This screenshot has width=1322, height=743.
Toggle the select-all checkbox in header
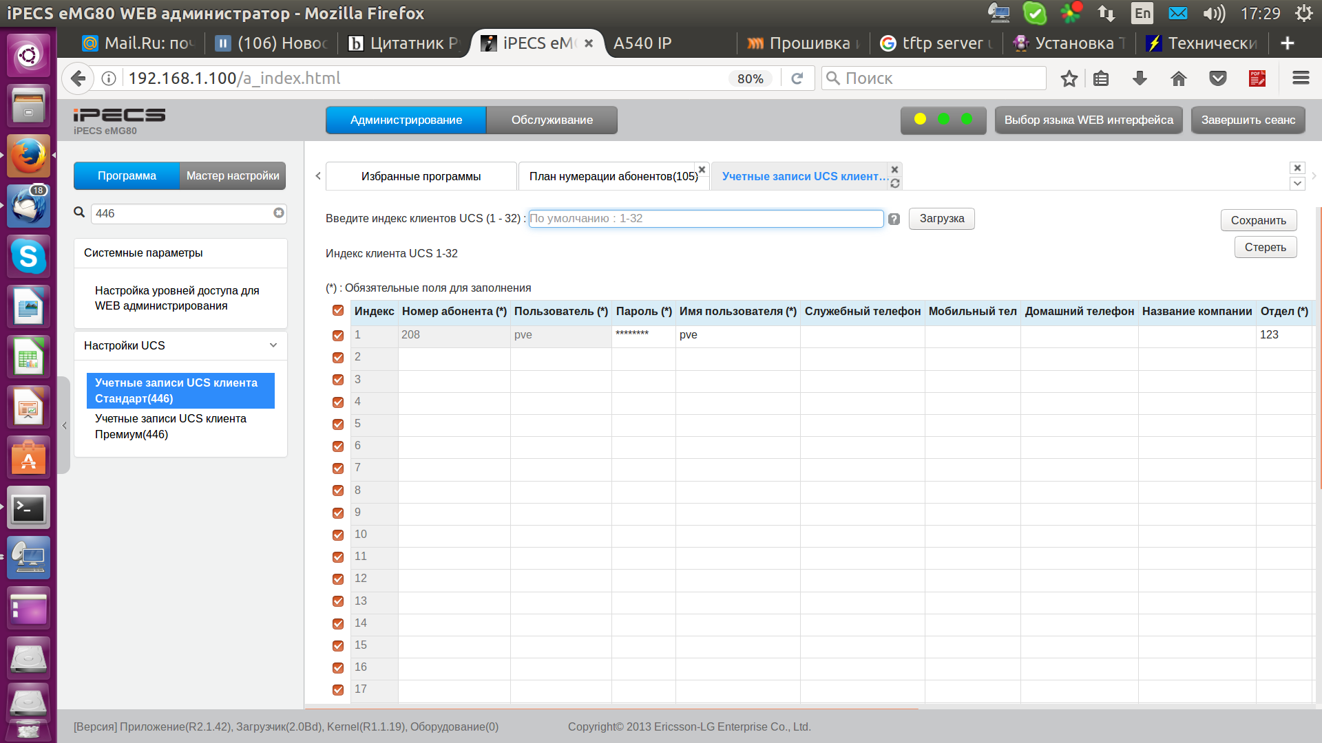pyautogui.click(x=338, y=311)
